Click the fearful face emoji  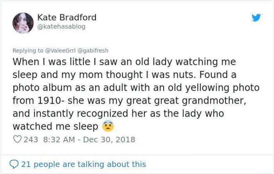108,126
